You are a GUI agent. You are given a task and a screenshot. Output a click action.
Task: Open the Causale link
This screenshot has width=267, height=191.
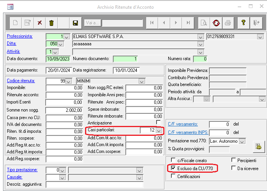point(14,177)
